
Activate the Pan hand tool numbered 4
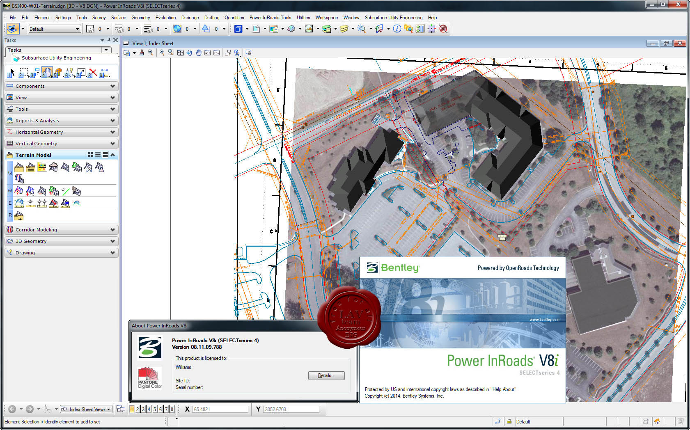click(46, 73)
